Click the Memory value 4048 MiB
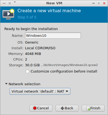Viewport: 108px width, 115px height. click(33, 54)
